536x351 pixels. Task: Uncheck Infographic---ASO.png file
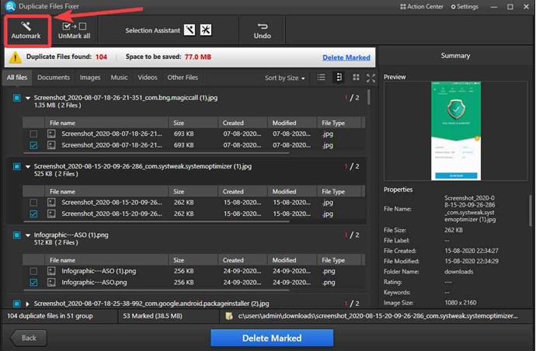(33, 283)
